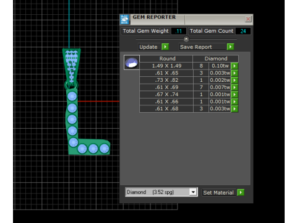297x223 pixels.
Task: Click green arrow for .73 X .82 row
Action: [x=235, y=80]
